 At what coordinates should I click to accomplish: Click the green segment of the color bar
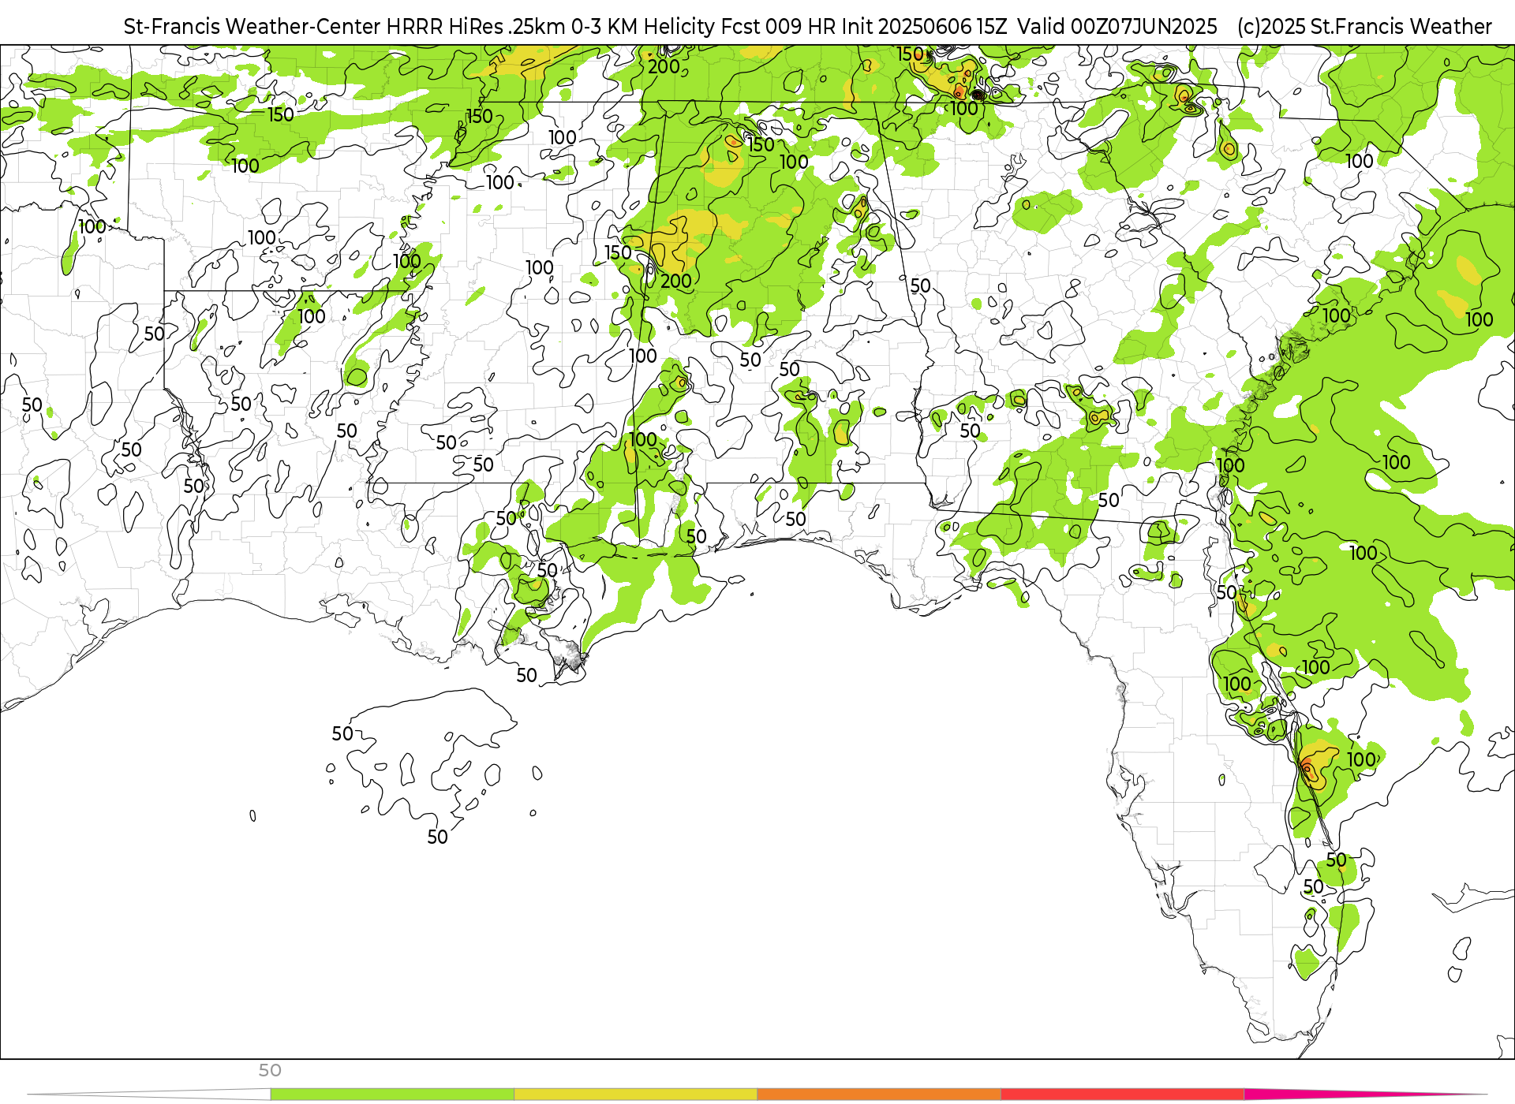392,1095
